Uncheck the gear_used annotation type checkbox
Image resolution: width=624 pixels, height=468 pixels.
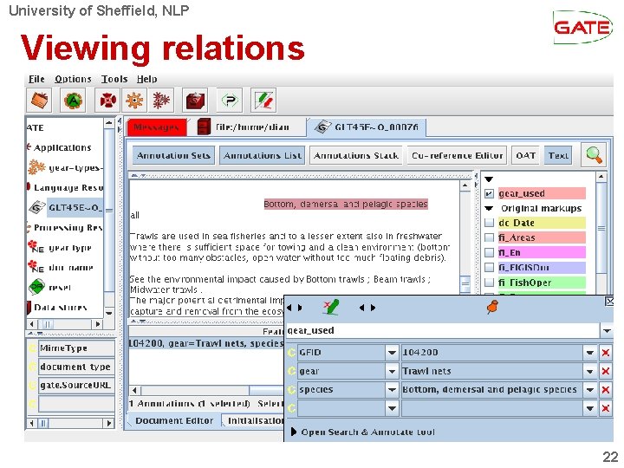[x=489, y=194]
